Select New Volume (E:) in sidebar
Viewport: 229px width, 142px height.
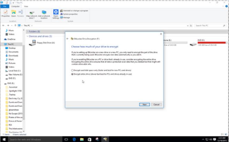click(x=14, y=75)
